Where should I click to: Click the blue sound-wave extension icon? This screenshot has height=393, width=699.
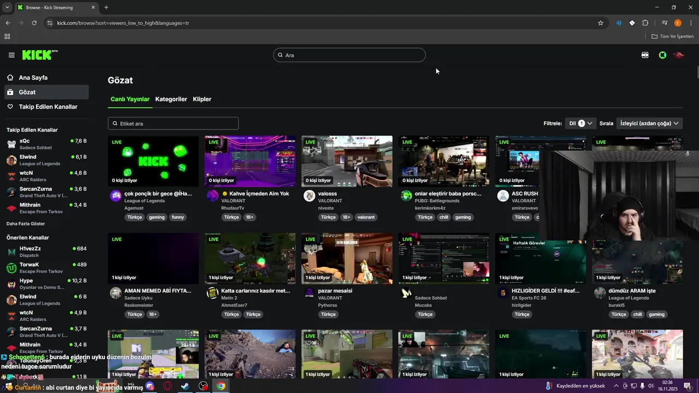[x=619, y=23]
